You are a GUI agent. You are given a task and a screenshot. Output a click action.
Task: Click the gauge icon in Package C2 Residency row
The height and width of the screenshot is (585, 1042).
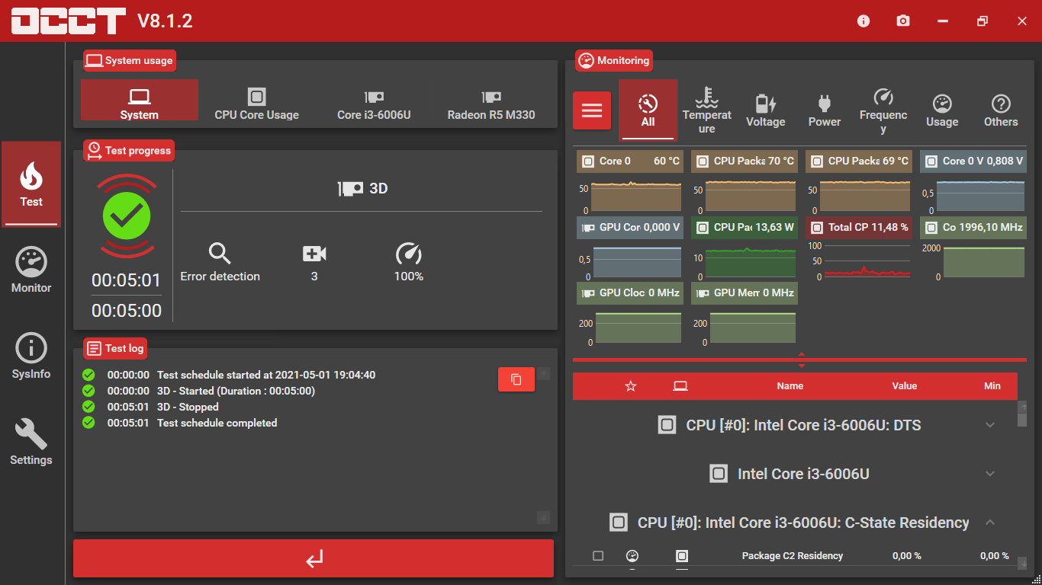pos(632,556)
